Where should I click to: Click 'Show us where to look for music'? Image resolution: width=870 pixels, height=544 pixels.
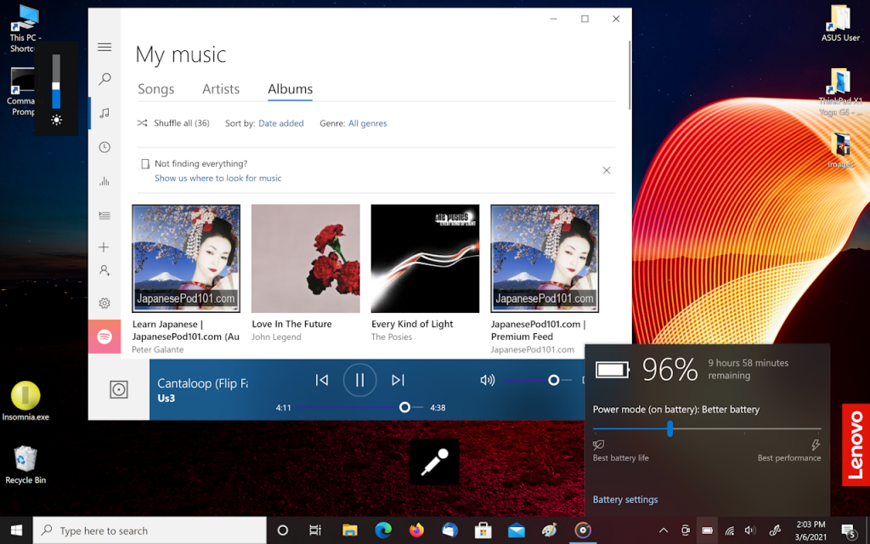[218, 178]
